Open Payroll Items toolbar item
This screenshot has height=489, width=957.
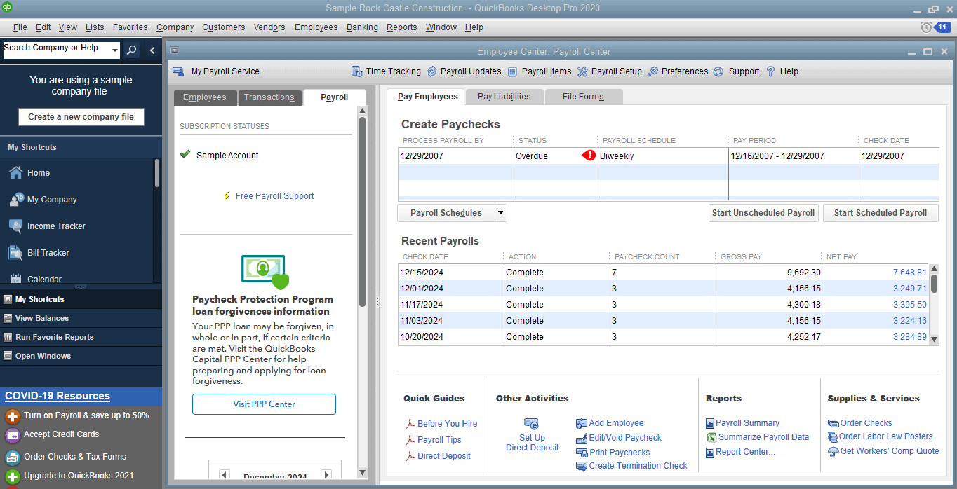539,71
